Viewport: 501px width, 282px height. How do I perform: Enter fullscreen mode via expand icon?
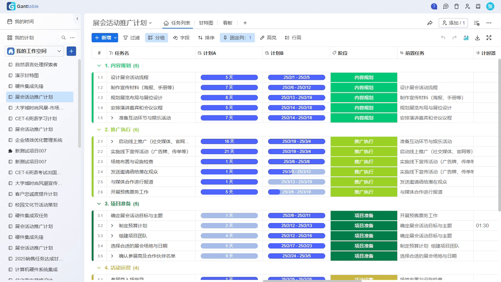pyautogui.click(x=489, y=37)
